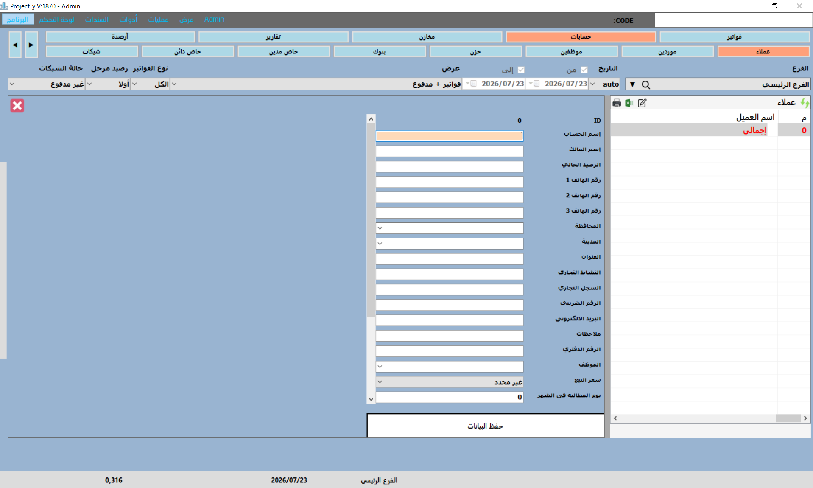Screen dimensions: 813x488
Task: Close the customer form with red X
Action: point(17,106)
